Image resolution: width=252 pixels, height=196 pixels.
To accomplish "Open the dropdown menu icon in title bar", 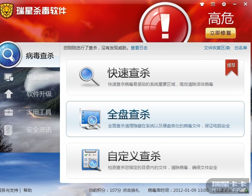I will (213, 4).
